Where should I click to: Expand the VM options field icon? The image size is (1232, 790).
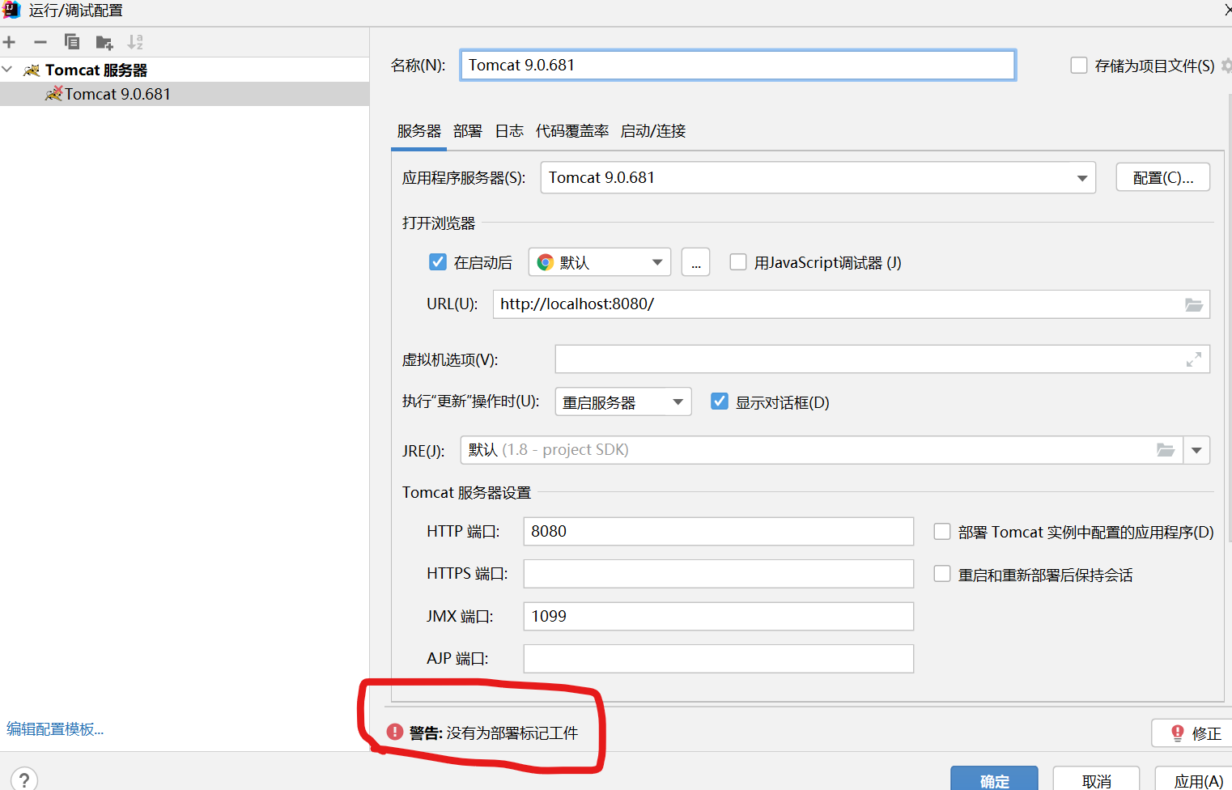click(x=1194, y=359)
